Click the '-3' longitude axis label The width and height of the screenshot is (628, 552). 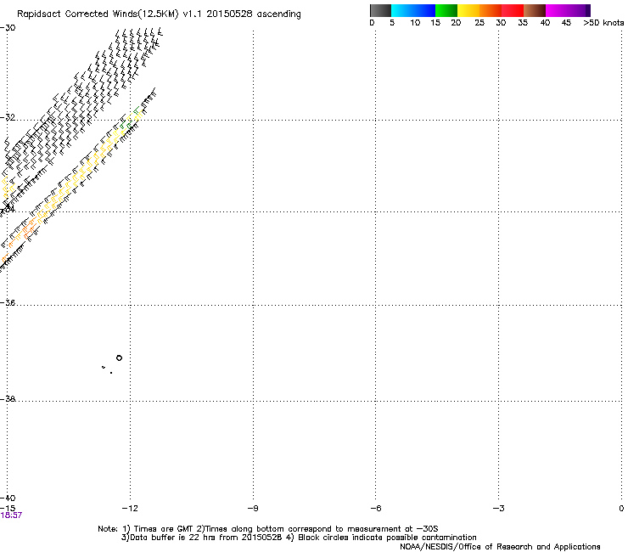coord(498,509)
